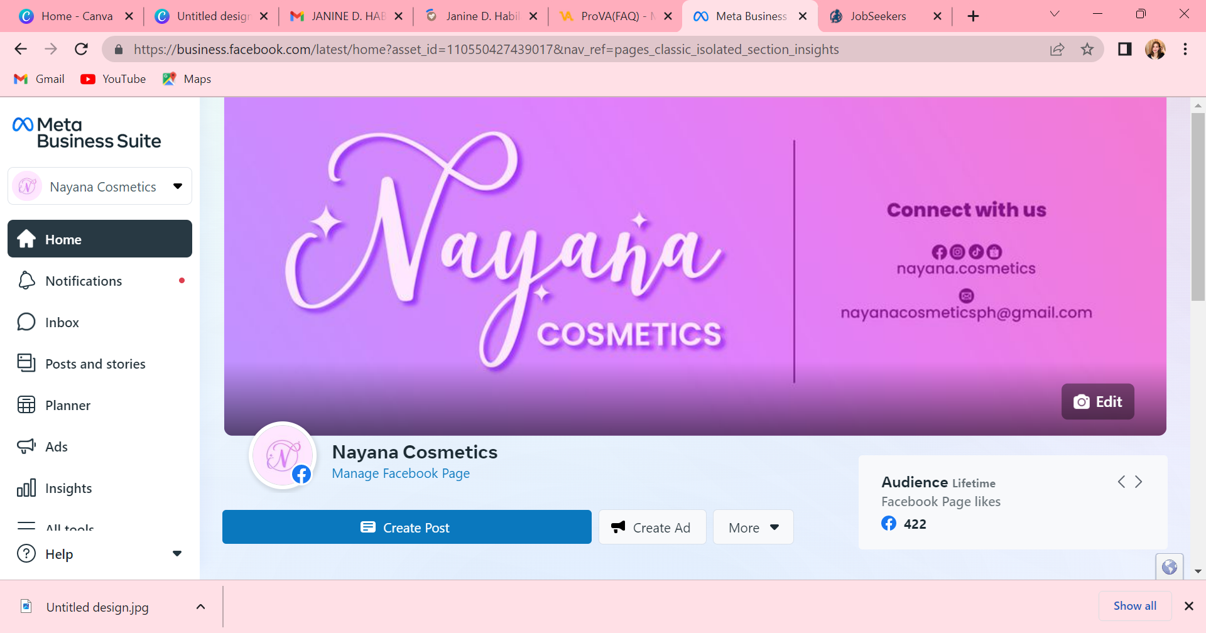Click the browser address bar URL
Image resolution: width=1206 pixels, height=633 pixels.
(486, 49)
